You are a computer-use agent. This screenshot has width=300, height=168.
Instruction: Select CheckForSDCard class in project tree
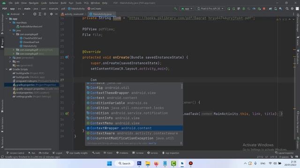point(30,38)
